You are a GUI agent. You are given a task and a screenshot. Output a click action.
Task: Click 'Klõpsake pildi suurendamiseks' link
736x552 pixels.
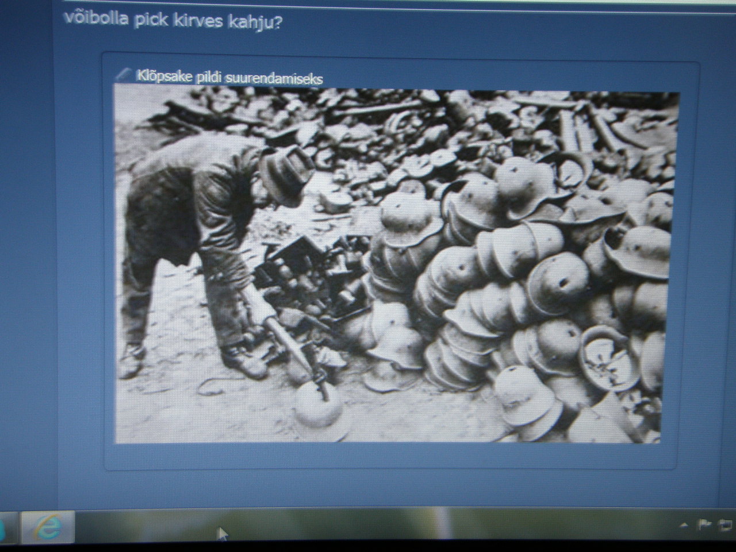tap(229, 78)
